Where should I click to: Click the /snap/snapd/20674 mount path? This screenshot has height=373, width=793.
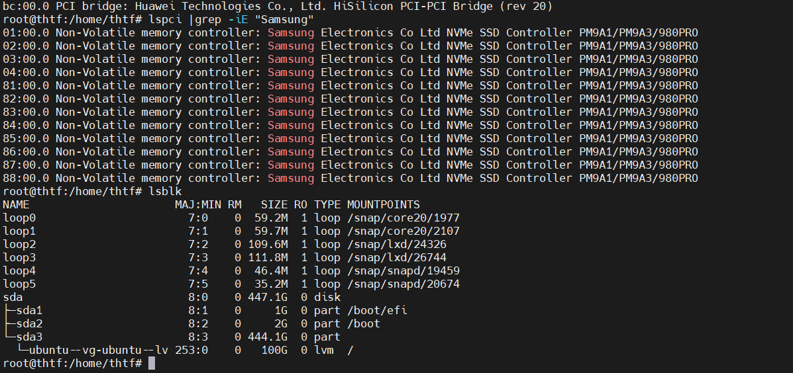pyautogui.click(x=403, y=284)
